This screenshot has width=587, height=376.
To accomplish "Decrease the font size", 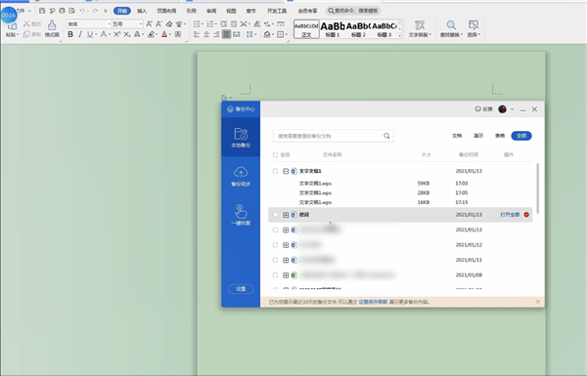I will (x=158, y=23).
